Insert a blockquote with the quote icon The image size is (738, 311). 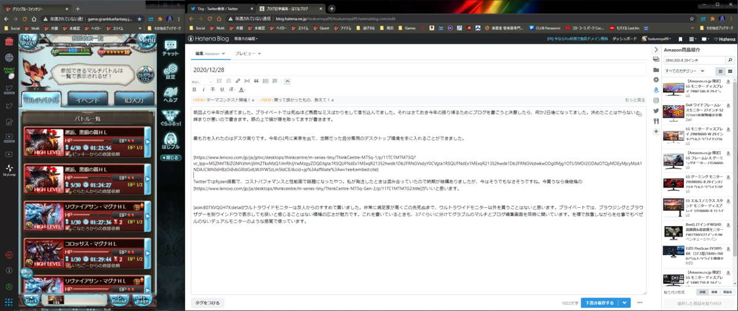[x=256, y=81]
